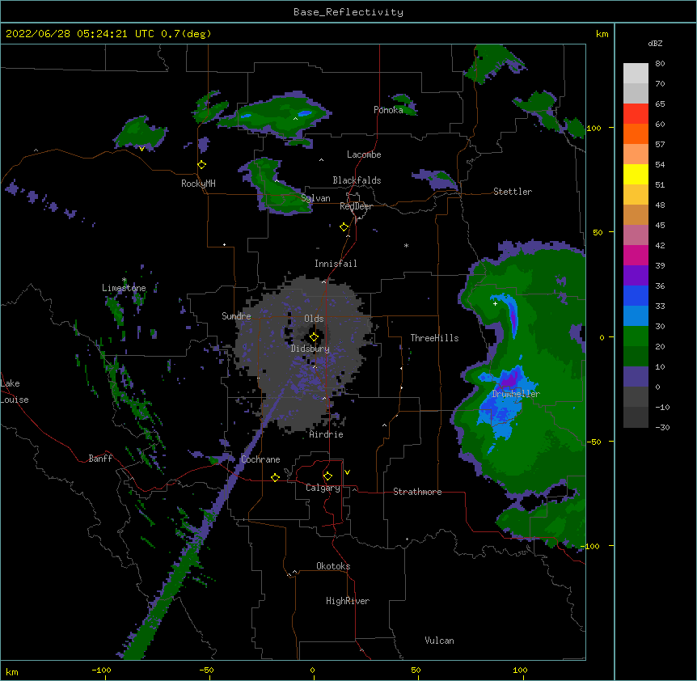Click the 48 legend value
Viewport: 697px width, 681px height.
coord(660,205)
